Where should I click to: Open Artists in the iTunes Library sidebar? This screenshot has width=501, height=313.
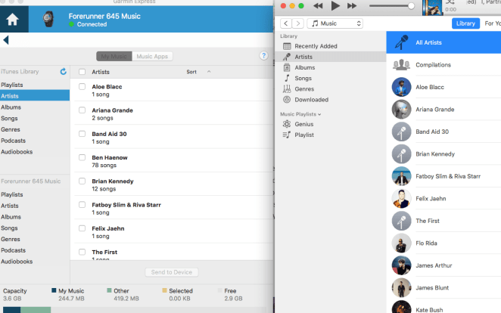pos(331,57)
